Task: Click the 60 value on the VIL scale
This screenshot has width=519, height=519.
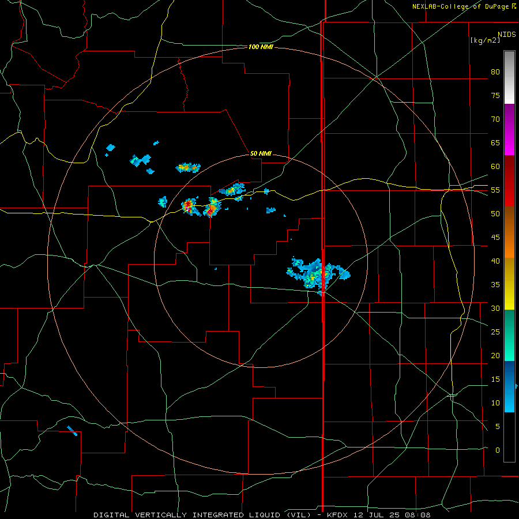Action: point(495,167)
